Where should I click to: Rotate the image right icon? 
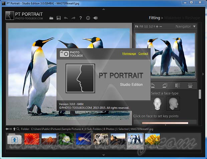[x=165, y=85]
